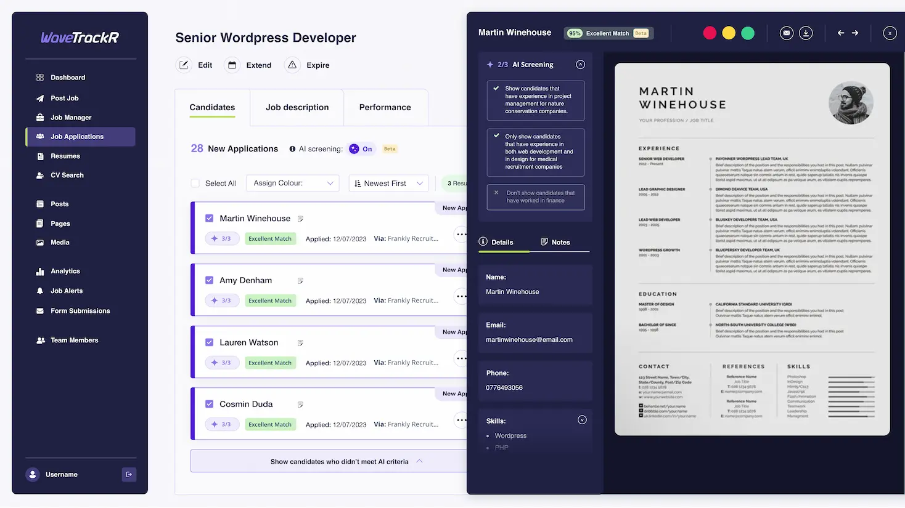The height and width of the screenshot is (508, 905).
Task: Open the Assign Colour dropdown
Action: click(x=292, y=183)
